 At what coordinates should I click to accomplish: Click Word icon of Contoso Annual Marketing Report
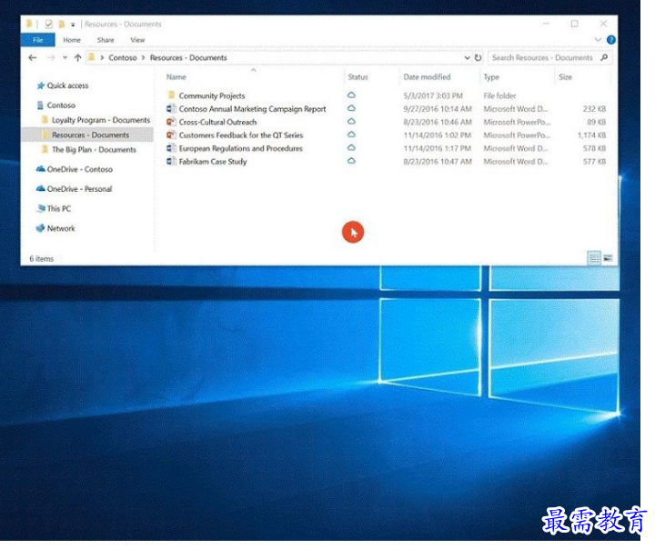[171, 108]
